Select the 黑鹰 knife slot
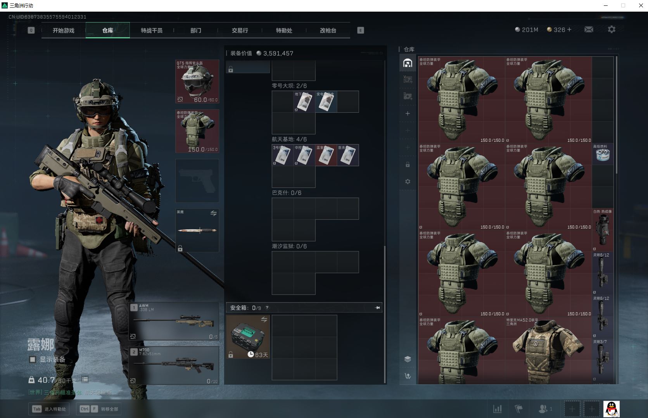 197,231
